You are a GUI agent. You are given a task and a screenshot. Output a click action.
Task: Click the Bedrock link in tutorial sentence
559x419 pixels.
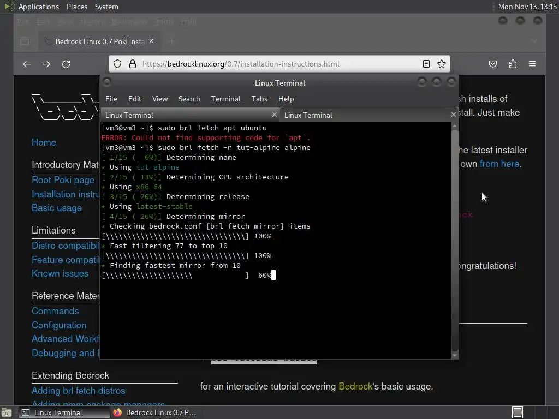[355, 387]
